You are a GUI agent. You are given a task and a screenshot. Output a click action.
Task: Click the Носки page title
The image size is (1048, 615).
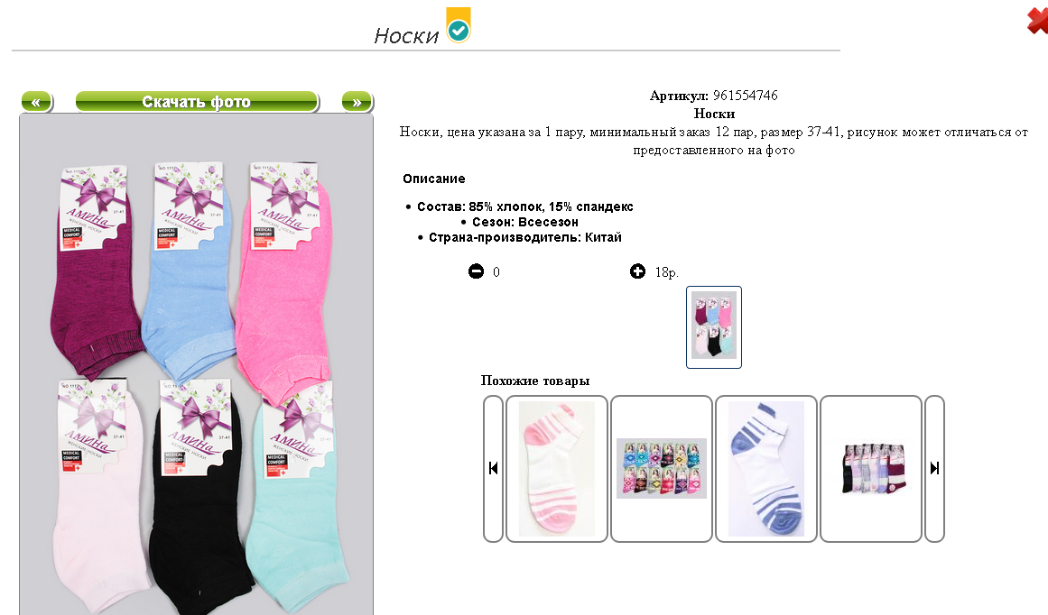pyautogui.click(x=406, y=35)
